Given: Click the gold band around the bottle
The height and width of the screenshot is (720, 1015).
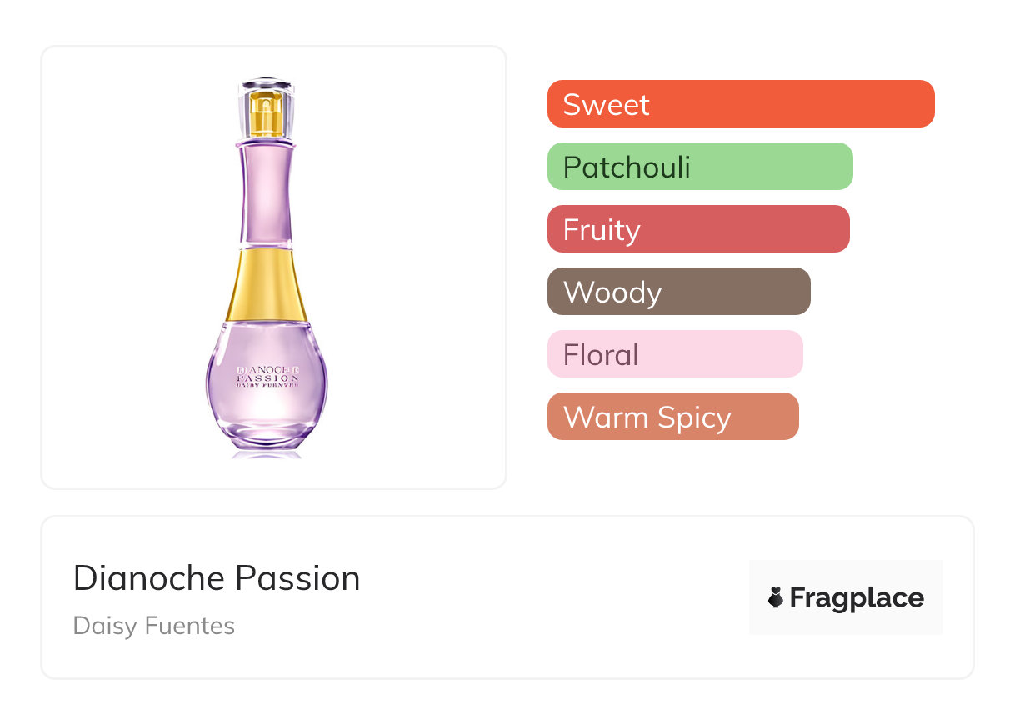Looking at the screenshot, I should 267,285.
